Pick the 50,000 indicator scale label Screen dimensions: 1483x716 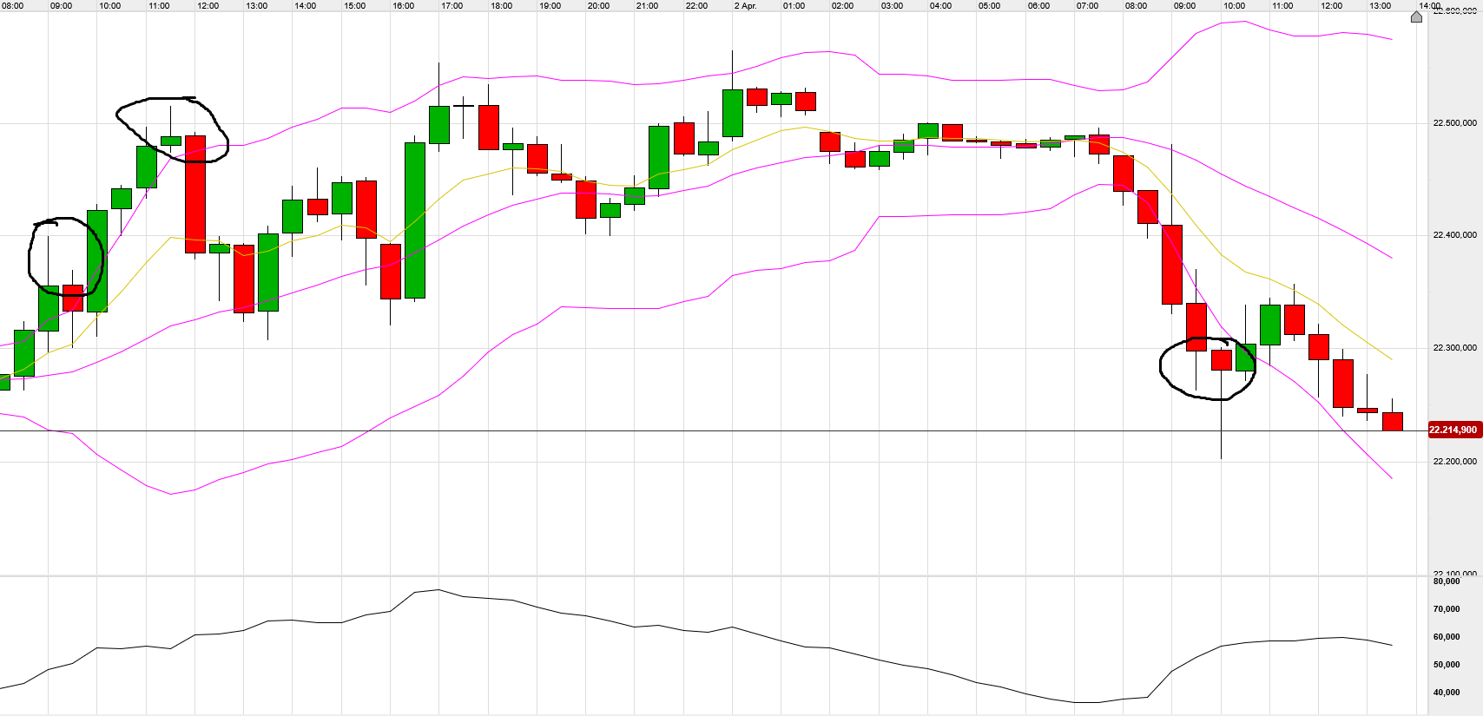tap(1446, 665)
